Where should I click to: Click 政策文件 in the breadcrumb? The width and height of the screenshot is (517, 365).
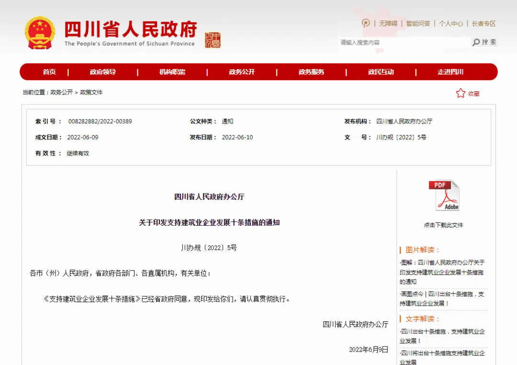91,92
